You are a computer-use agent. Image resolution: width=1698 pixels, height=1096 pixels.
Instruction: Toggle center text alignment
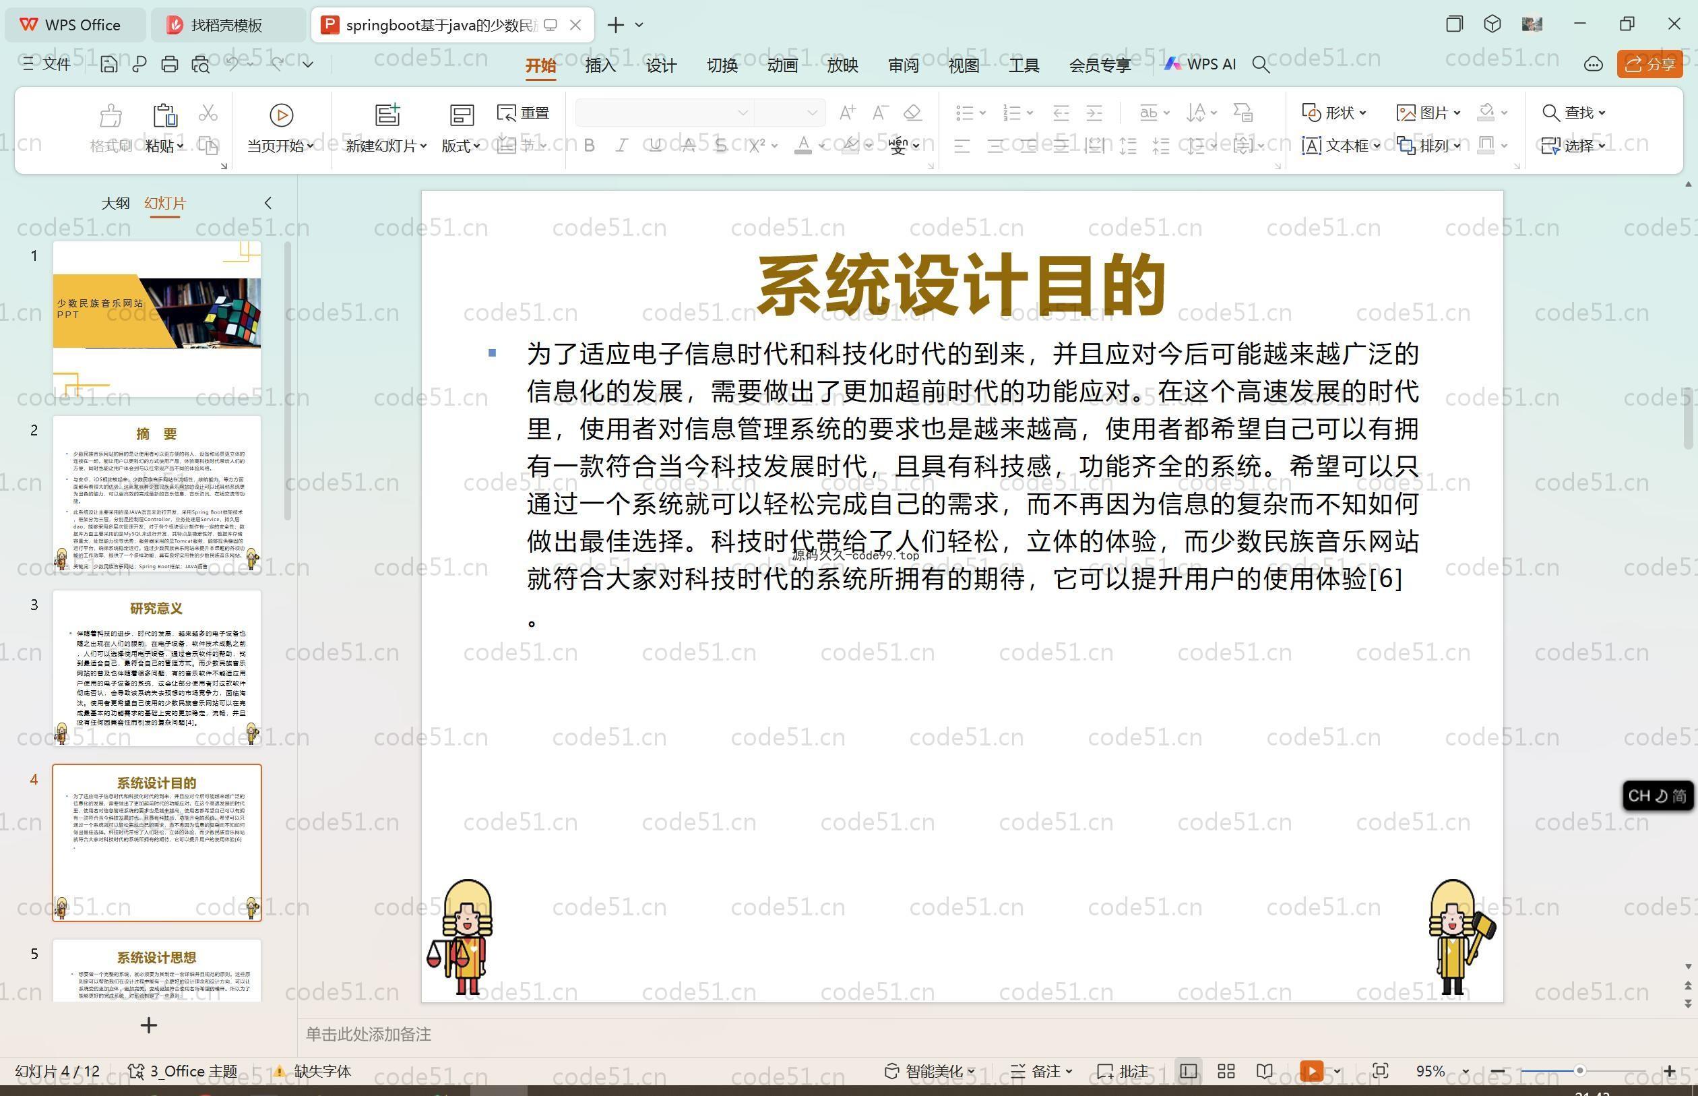tap(995, 146)
